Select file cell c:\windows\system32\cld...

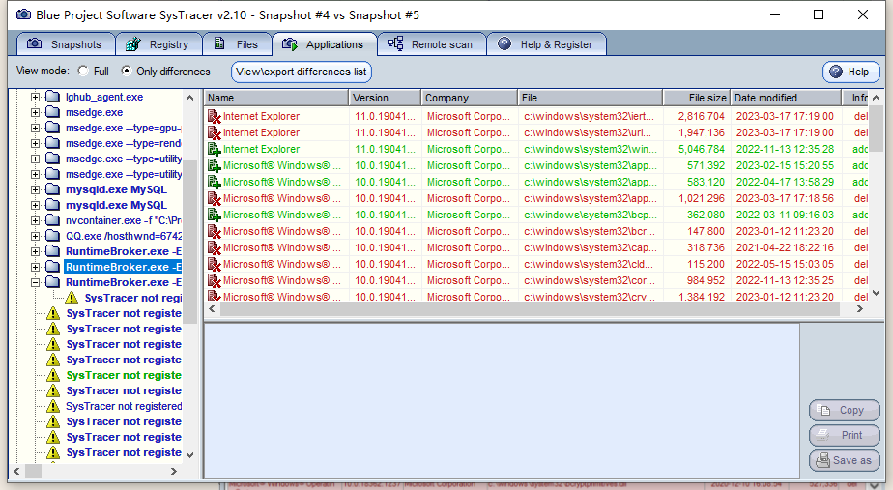590,265
